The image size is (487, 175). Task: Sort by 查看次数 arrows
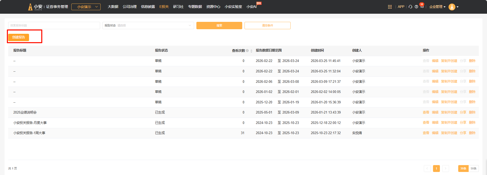[x=251, y=51]
